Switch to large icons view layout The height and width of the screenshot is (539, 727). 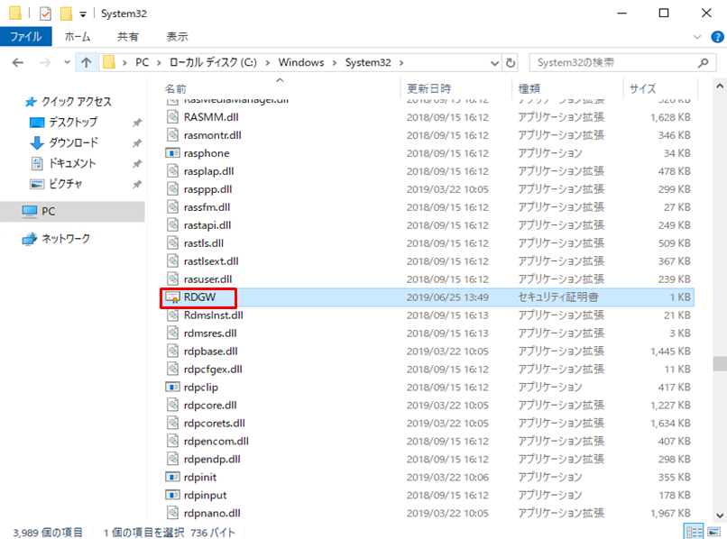[x=713, y=532]
